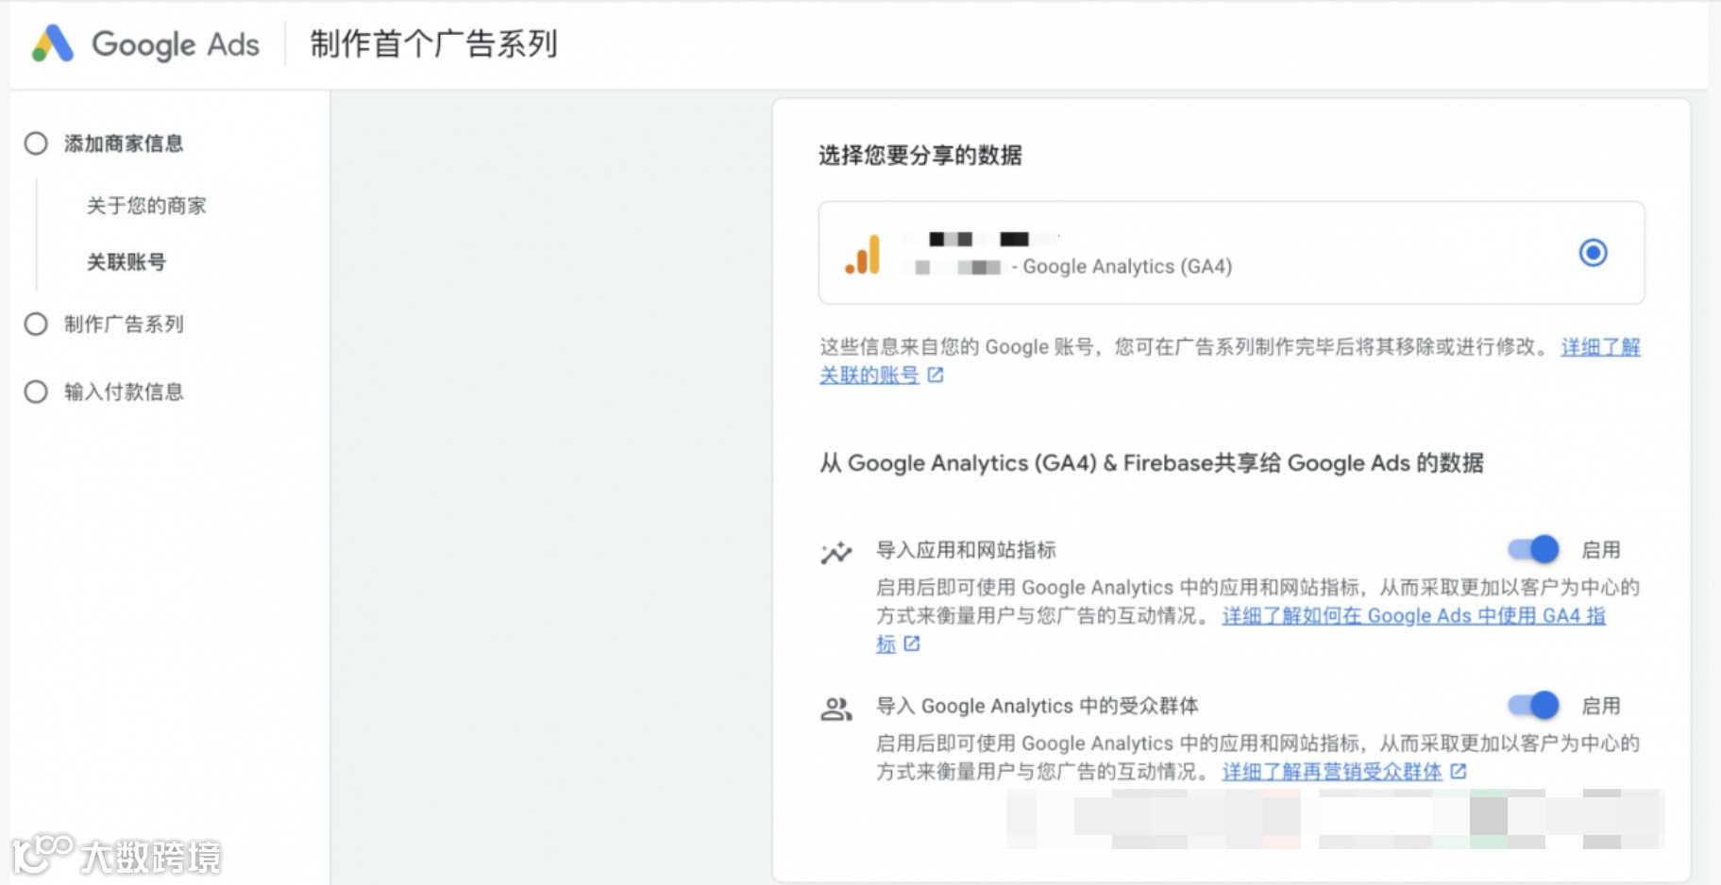The image size is (1721, 885).
Task: Click the 制作首个广告系列 page title
Action: [434, 43]
